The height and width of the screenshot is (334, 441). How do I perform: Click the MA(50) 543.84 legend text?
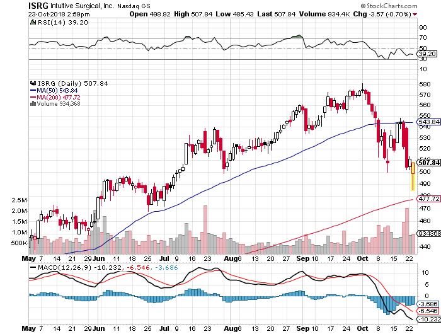pyautogui.click(x=57, y=90)
